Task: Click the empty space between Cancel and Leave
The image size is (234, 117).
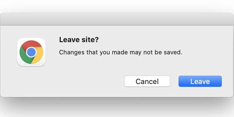Action: click(x=174, y=81)
